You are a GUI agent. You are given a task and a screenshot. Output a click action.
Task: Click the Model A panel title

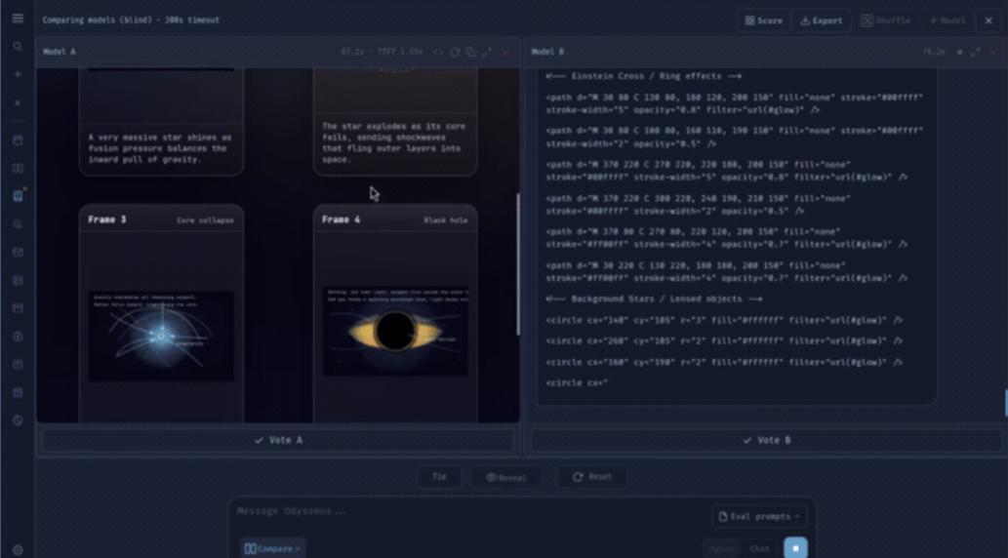tap(60, 52)
